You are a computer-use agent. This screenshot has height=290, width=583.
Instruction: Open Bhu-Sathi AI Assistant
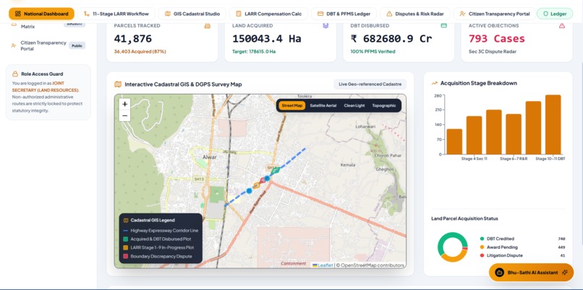point(531,273)
